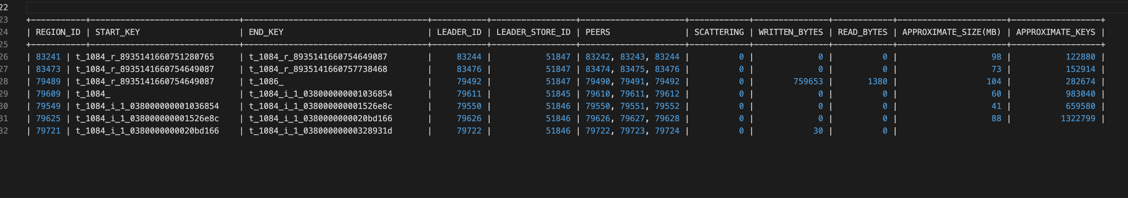Click the APPROXIMATE_SIZE(MB) column header
This screenshot has height=198, width=1128.
tap(951, 32)
